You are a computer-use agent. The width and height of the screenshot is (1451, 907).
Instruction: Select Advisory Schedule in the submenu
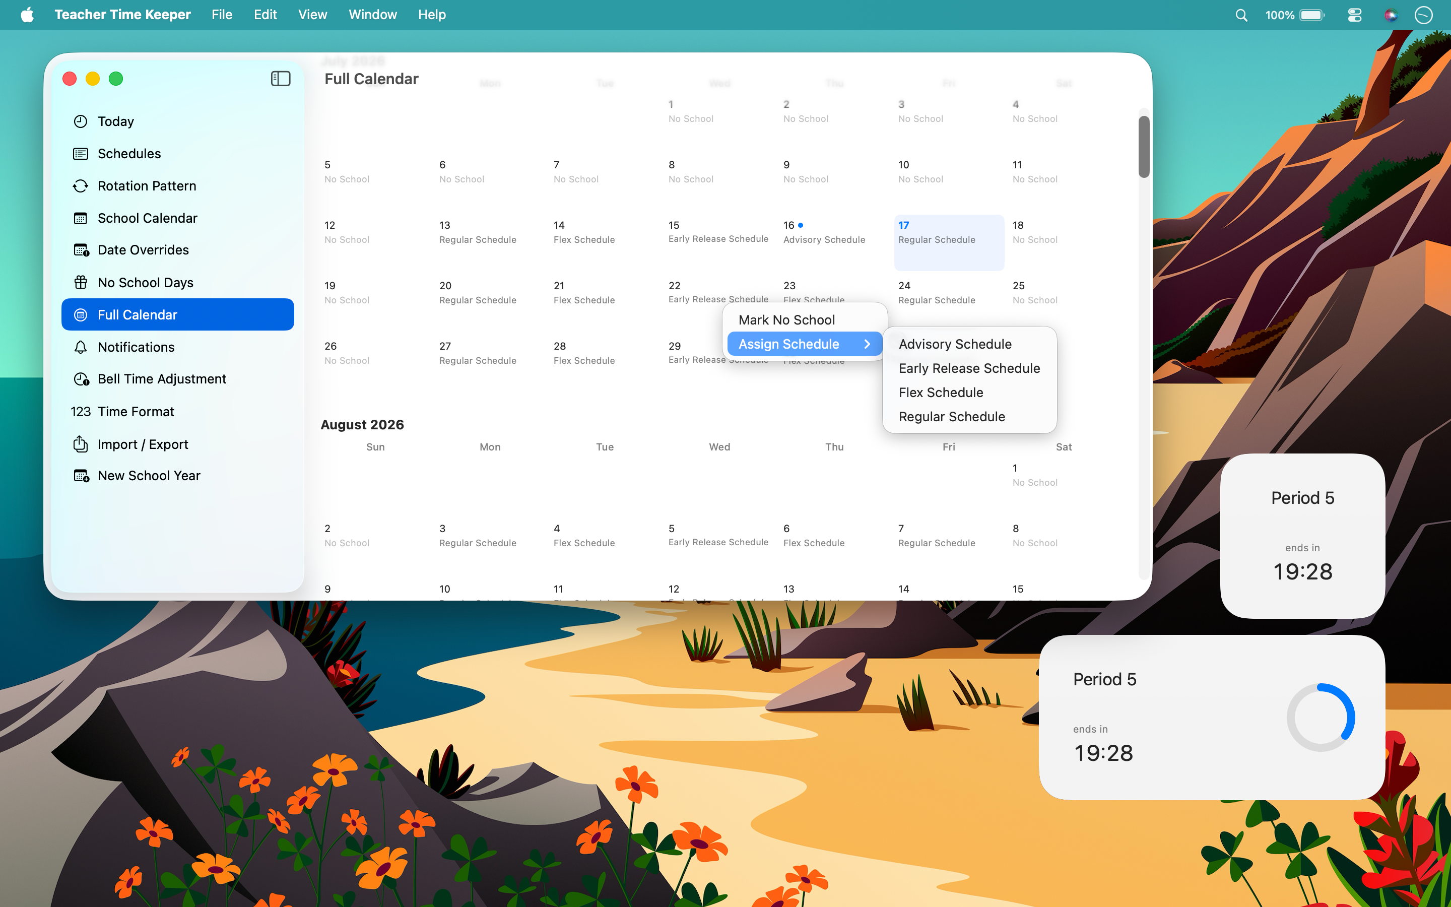969,344
